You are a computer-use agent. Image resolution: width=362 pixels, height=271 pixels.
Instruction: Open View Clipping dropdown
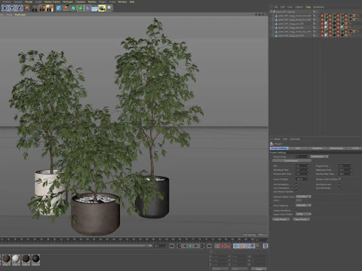[x=303, y=206]
